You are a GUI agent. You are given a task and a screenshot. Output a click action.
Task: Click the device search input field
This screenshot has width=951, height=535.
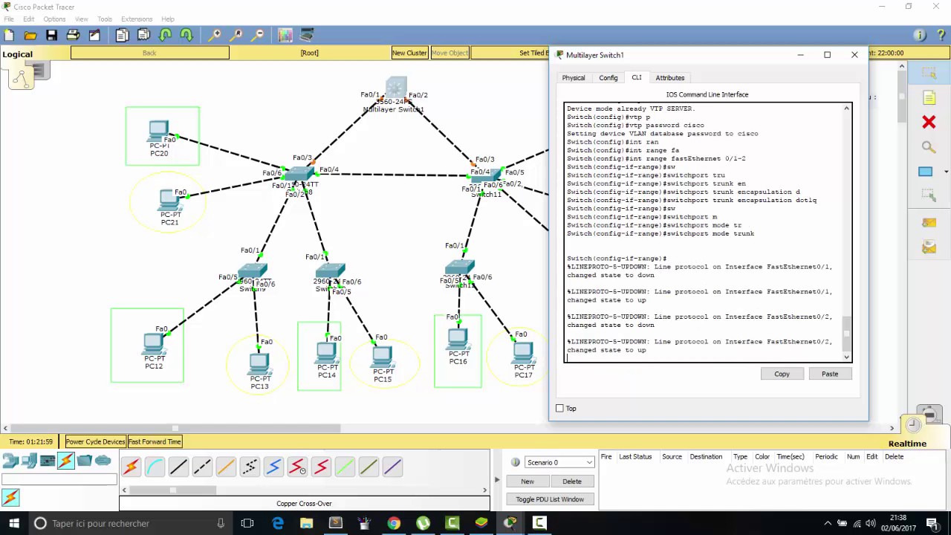coord(59,480)
